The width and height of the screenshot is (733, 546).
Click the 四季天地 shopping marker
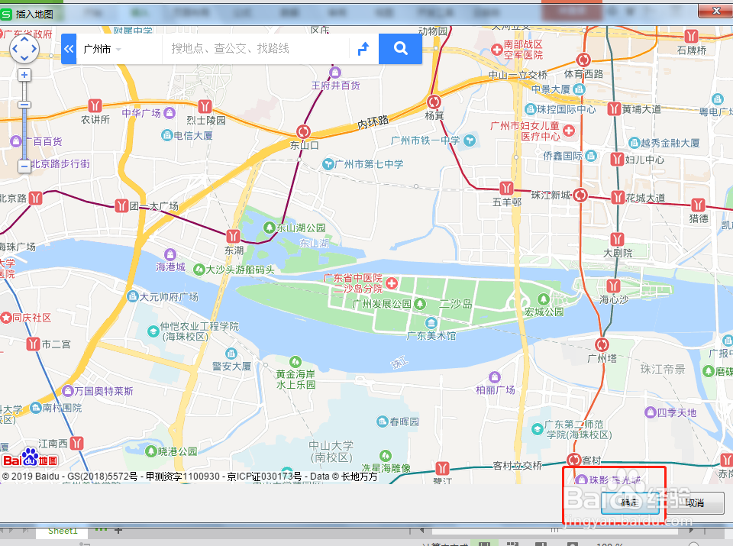coord(650,412)
